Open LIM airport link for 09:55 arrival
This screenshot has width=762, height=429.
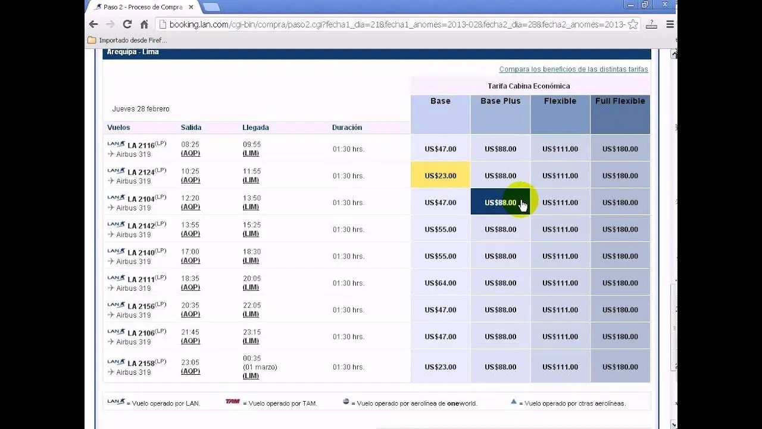[251, 153]
